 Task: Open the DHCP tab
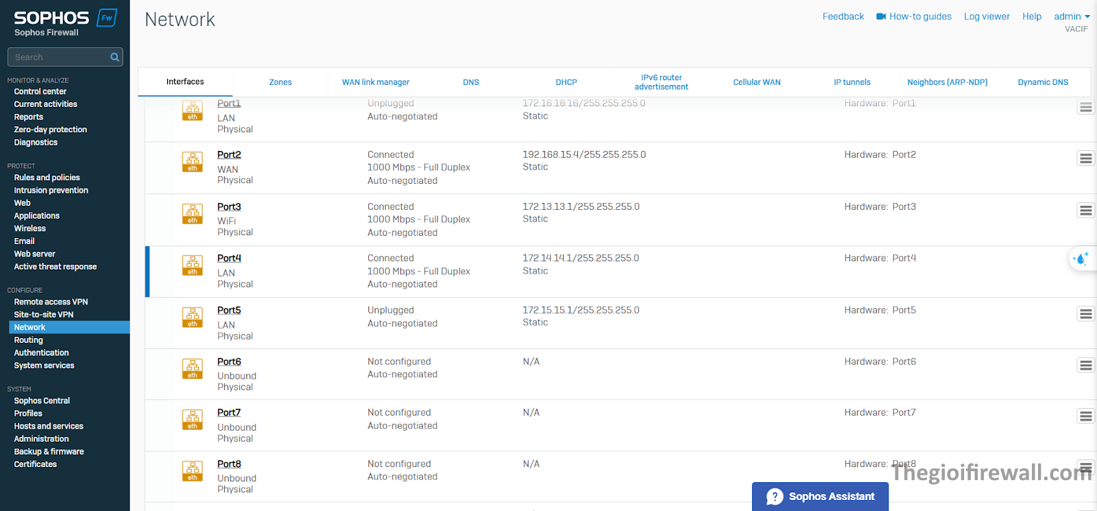click(x=566, y=82)
